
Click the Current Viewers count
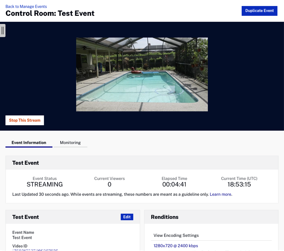pos(109,184)
